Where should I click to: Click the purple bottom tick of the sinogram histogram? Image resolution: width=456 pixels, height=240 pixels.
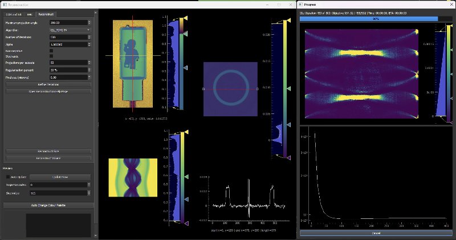click(186, 223)
